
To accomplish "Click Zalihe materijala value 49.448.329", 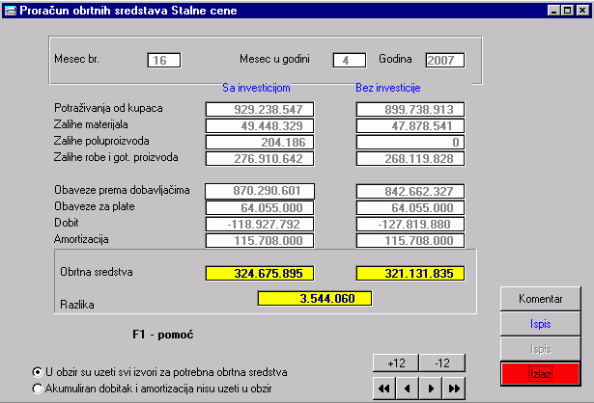I will pyautogui.click(x=260, y=126).
